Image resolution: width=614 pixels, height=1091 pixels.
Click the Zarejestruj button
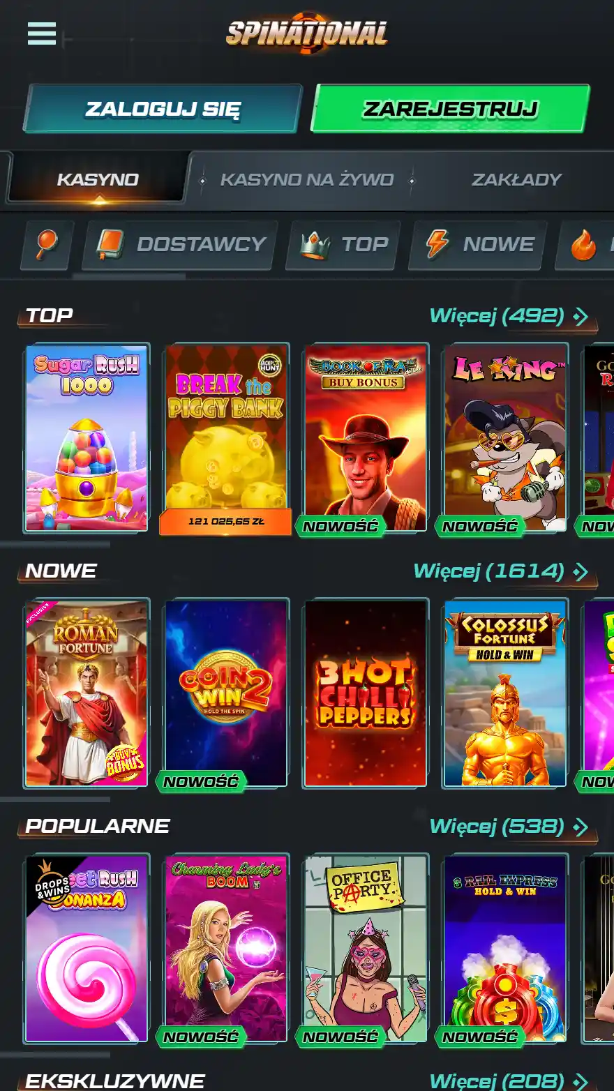[450, 109]
